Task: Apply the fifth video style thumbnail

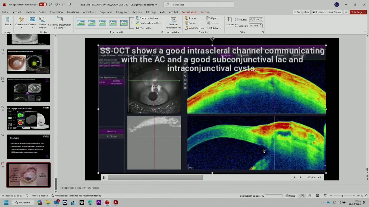Action: tap(124, 23)
